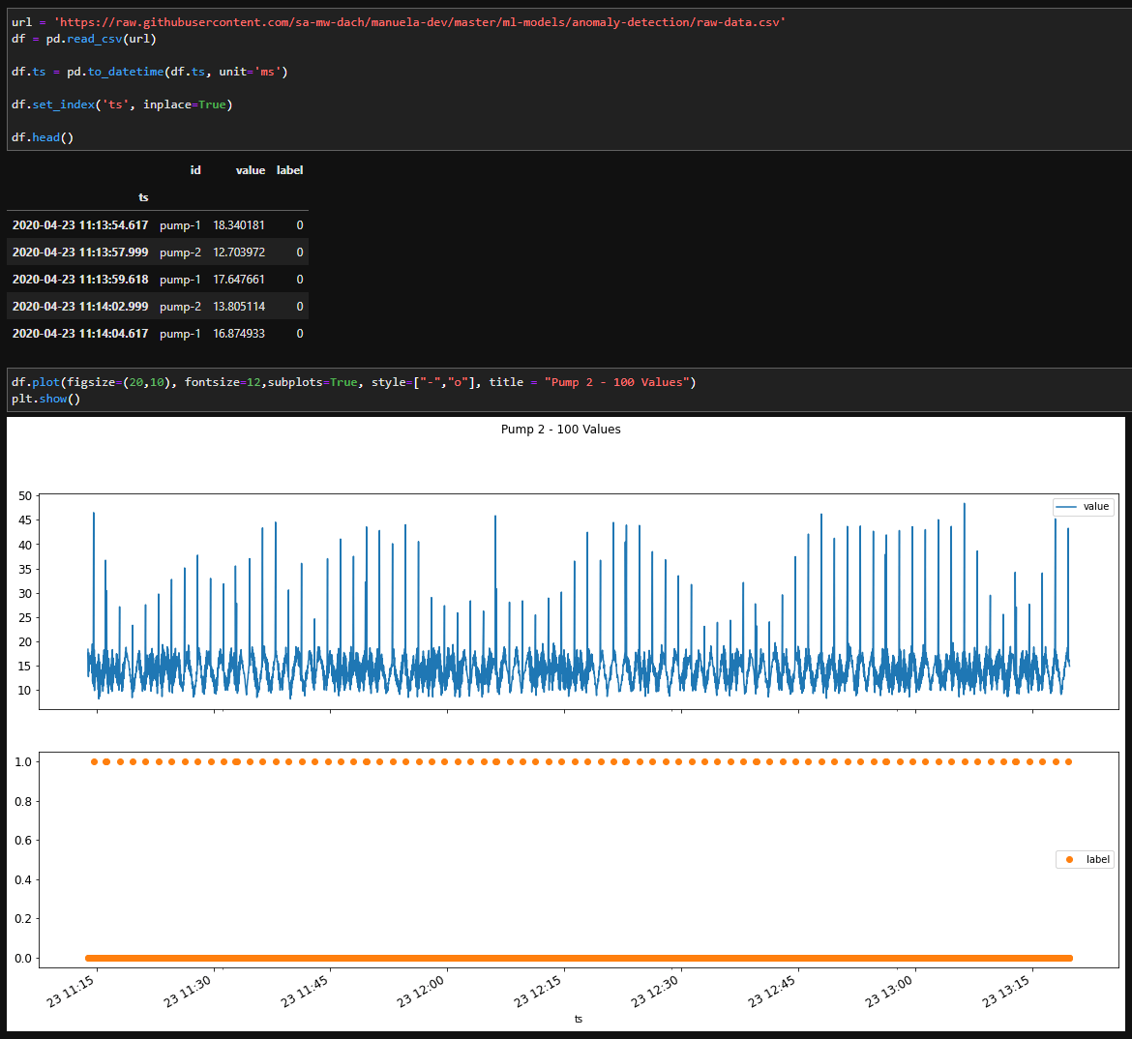Screen dimensions: 1132x1039
Task: Click the value cell 12.703972
Action: [239, 252]
